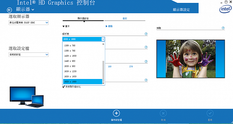Expand the 進階 section
Viewport: 233px width, 124px height.
click(109, 26)
